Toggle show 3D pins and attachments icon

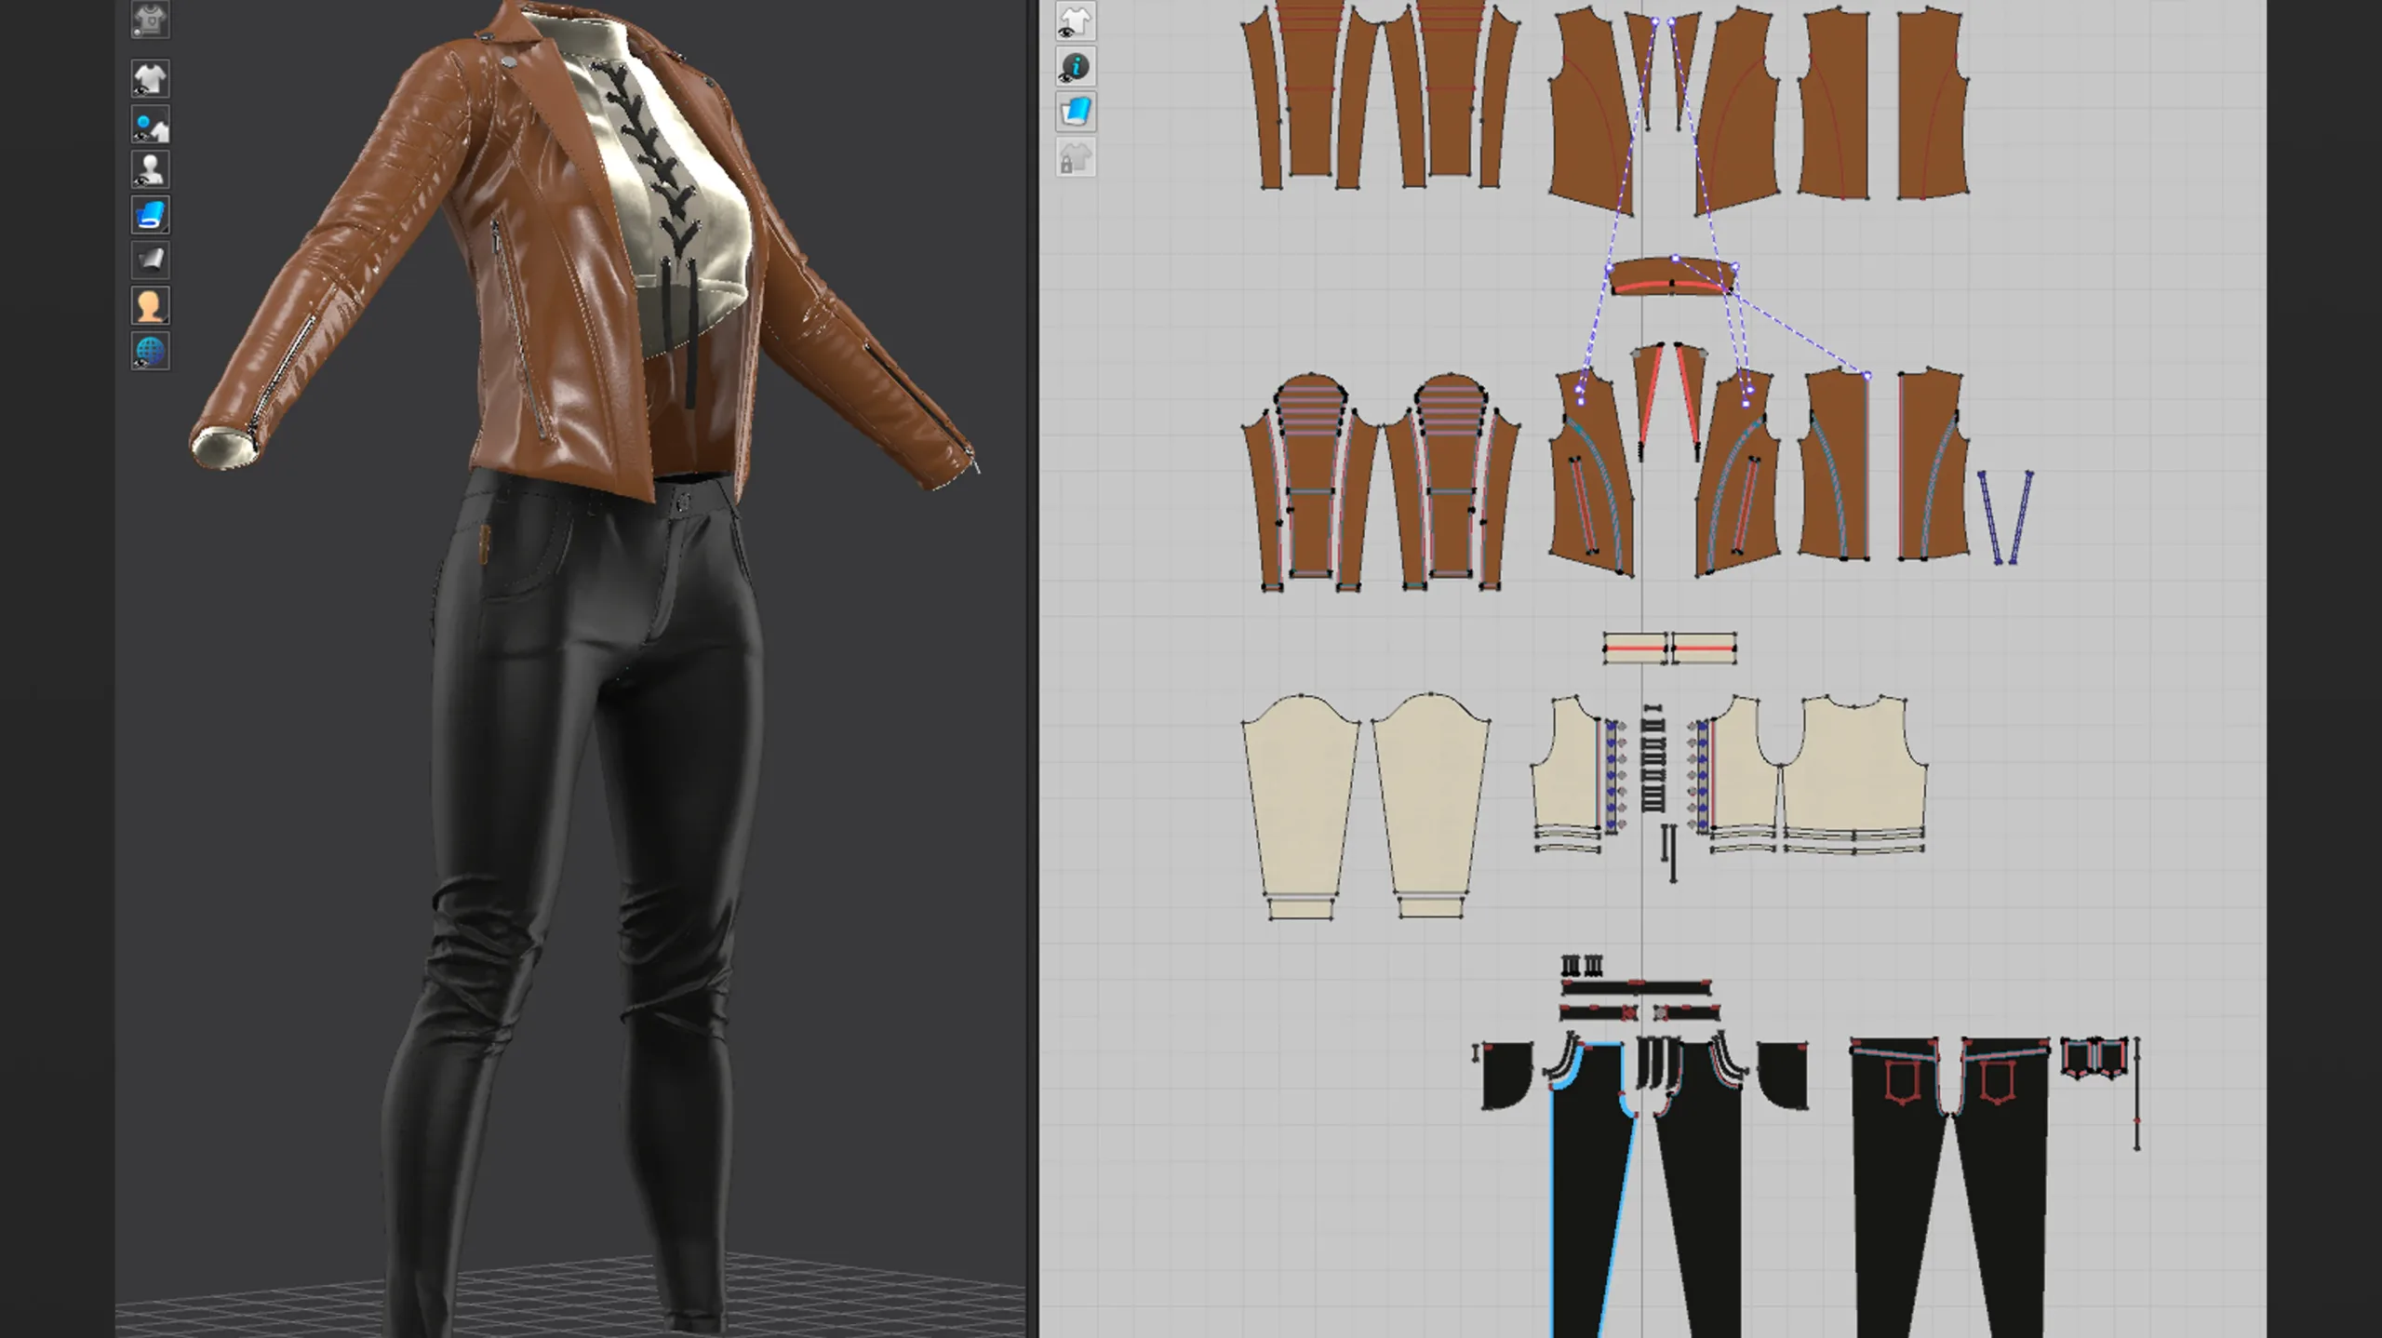click(150, 125)
